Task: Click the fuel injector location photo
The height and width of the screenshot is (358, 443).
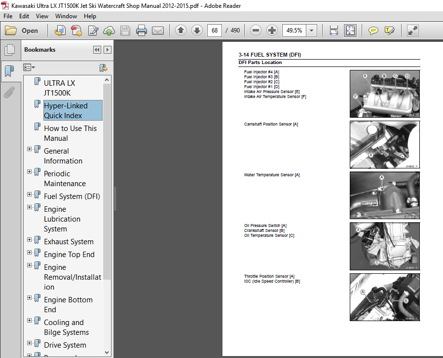Action: pyautogui.click(x=385, y=94)
